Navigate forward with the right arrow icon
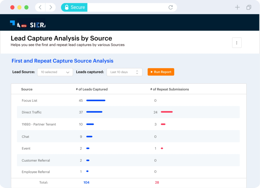Viewport: 260px width, 188px height. click(x=50, y=7)
